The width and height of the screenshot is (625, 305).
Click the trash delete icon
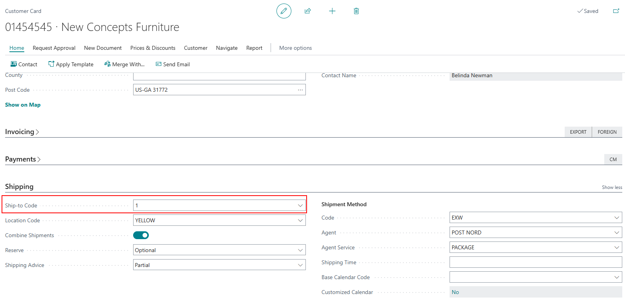(x=356, y=11)
